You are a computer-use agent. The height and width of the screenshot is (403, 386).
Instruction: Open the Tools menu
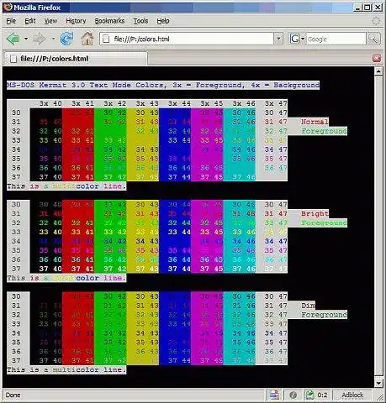(x=140, y=21)
